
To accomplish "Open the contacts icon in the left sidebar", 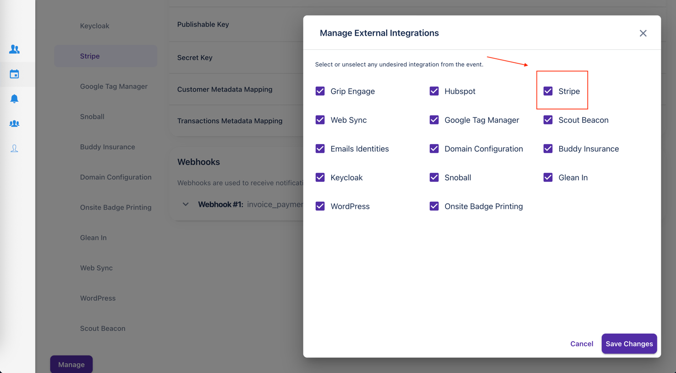I will [14, 49].
